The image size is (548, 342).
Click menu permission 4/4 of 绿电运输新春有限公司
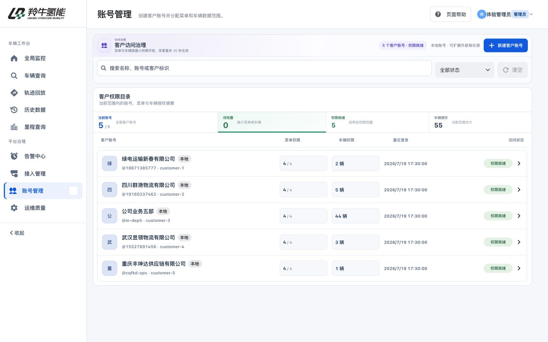pyautogui.click(x=303, y=163)
